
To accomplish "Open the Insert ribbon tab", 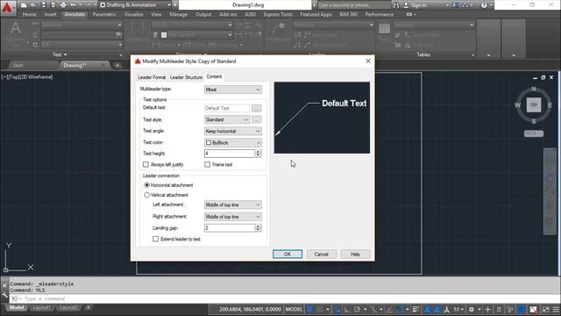I will pos(50,14).
